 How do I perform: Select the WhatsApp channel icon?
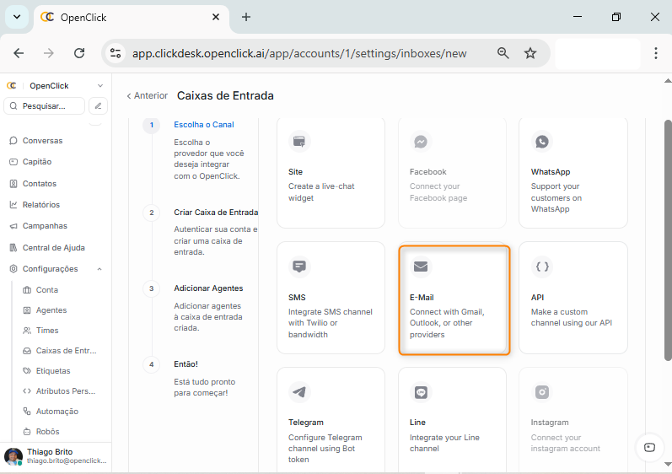[541, 142]
